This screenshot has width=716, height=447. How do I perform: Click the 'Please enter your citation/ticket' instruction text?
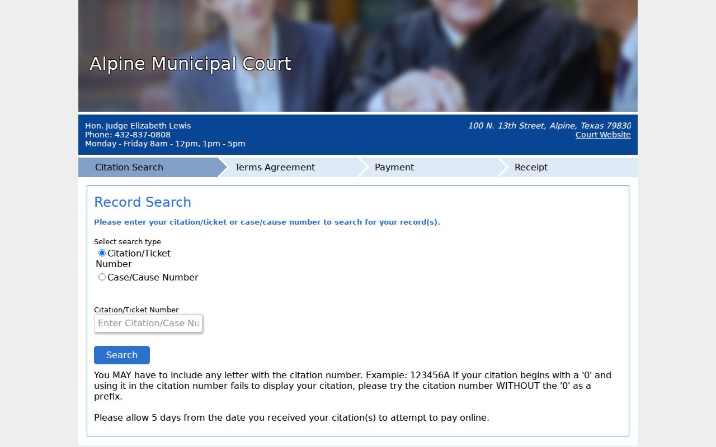(267, 222)
